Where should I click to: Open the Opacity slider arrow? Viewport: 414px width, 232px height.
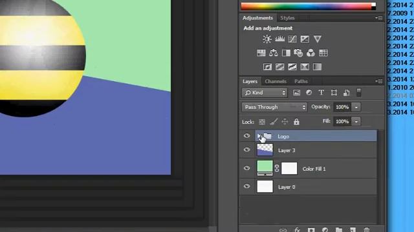pos(356,107)
